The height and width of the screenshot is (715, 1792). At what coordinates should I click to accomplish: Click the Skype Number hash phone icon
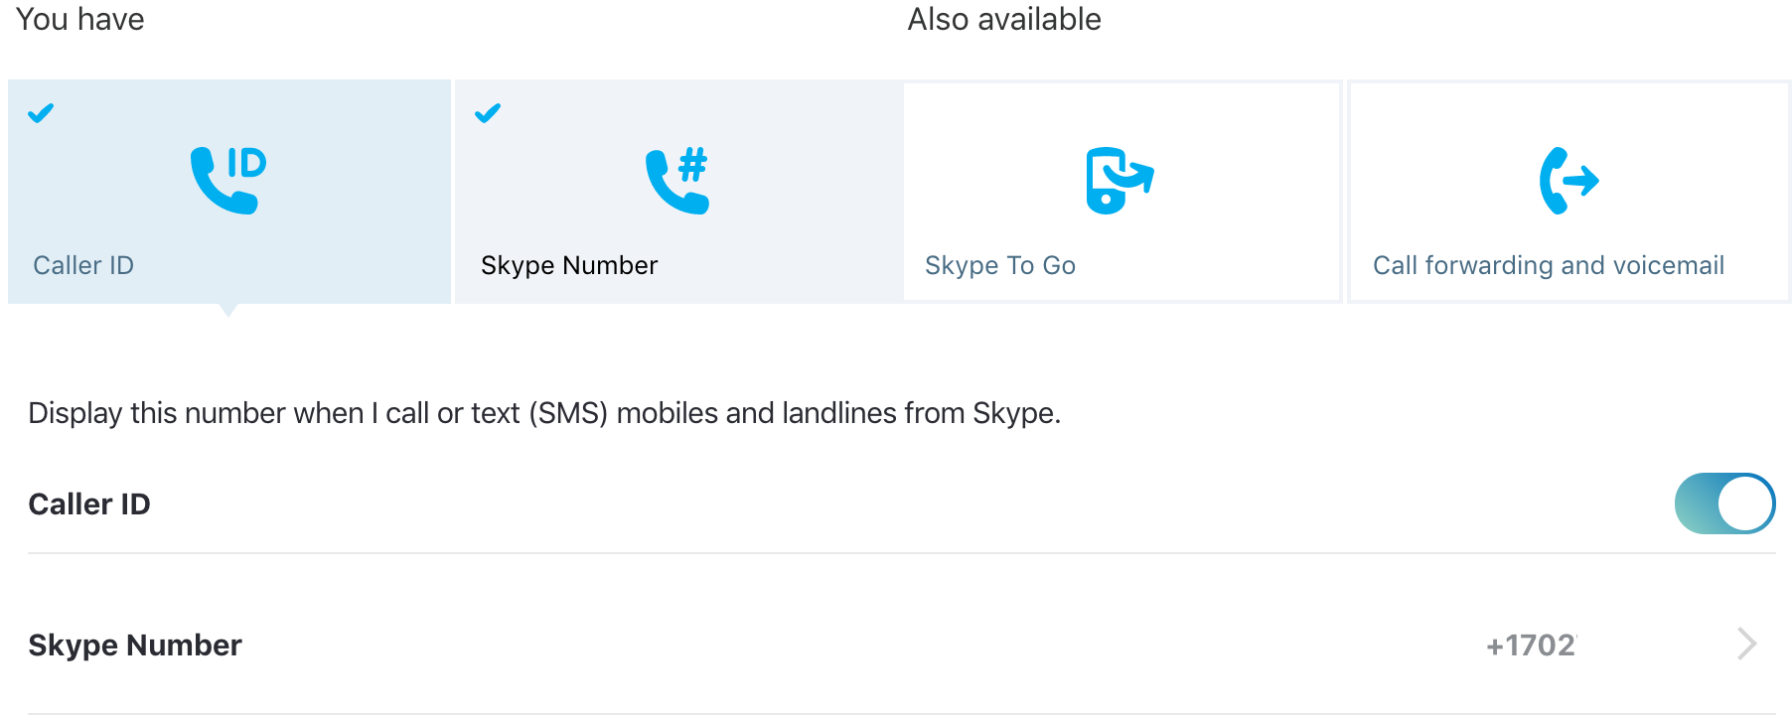(677, 180)
